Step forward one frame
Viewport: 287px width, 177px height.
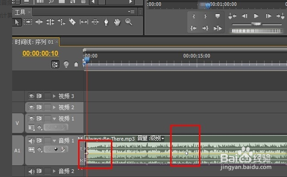tap(269, 16)
